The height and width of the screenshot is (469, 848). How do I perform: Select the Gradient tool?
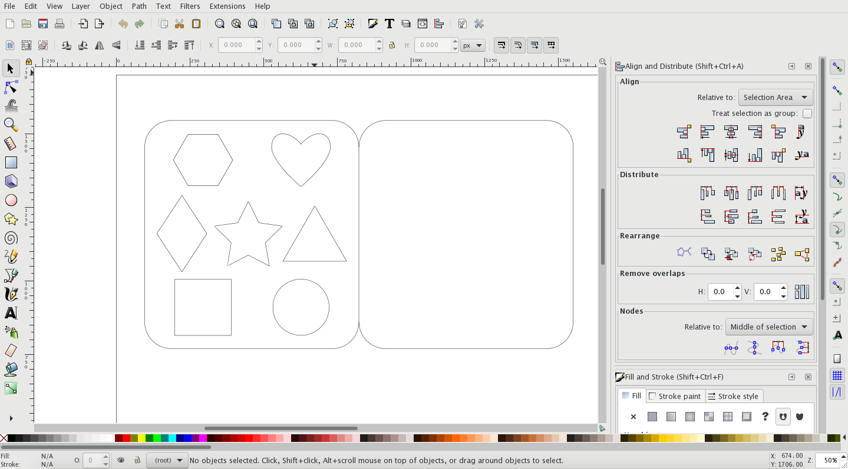(11, 388)
